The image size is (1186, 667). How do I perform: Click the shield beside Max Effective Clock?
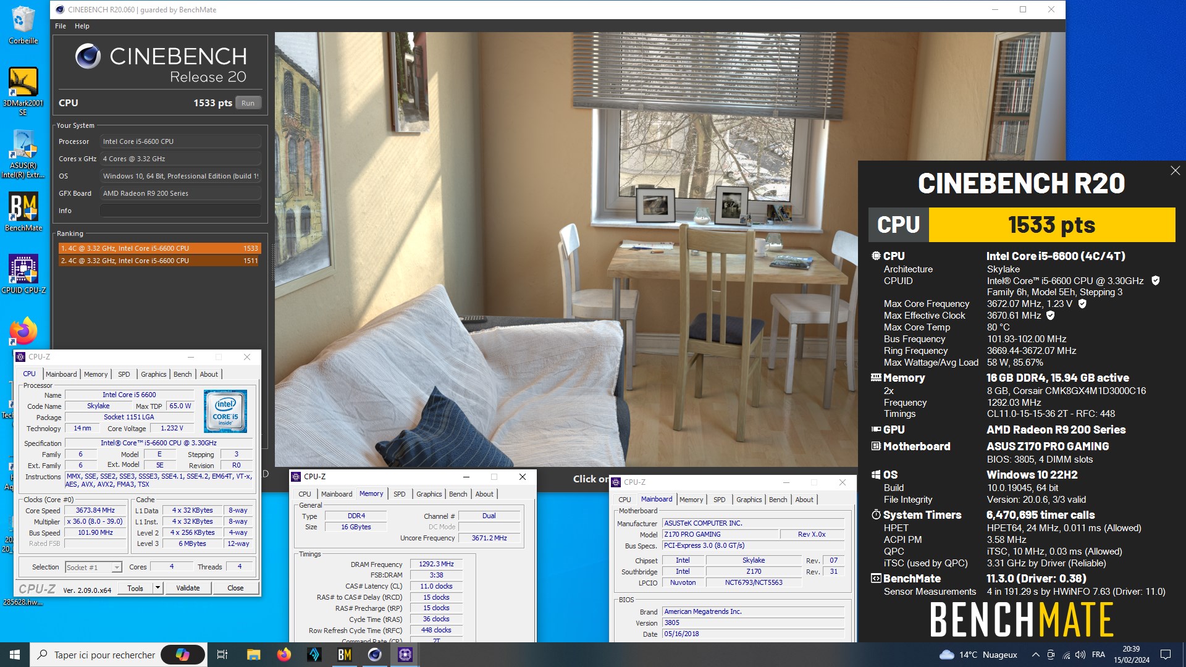click(x=1050, y=315)
